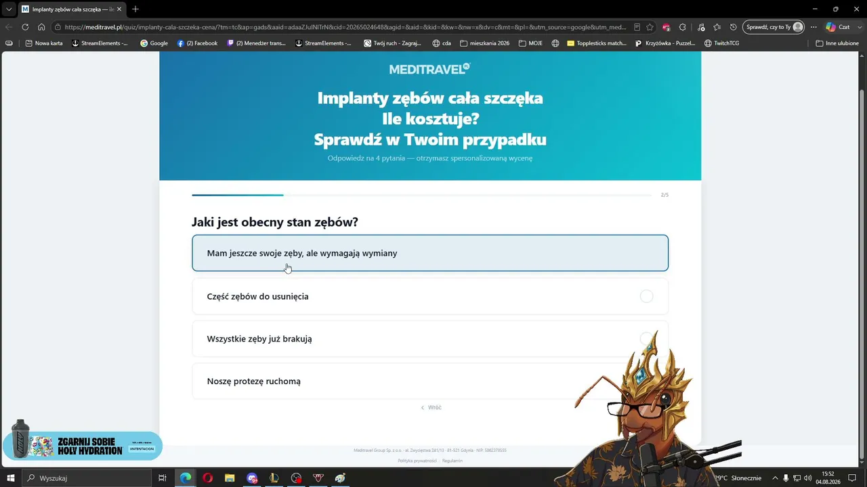Open the Regulamin footer link

tap(452, 461)
